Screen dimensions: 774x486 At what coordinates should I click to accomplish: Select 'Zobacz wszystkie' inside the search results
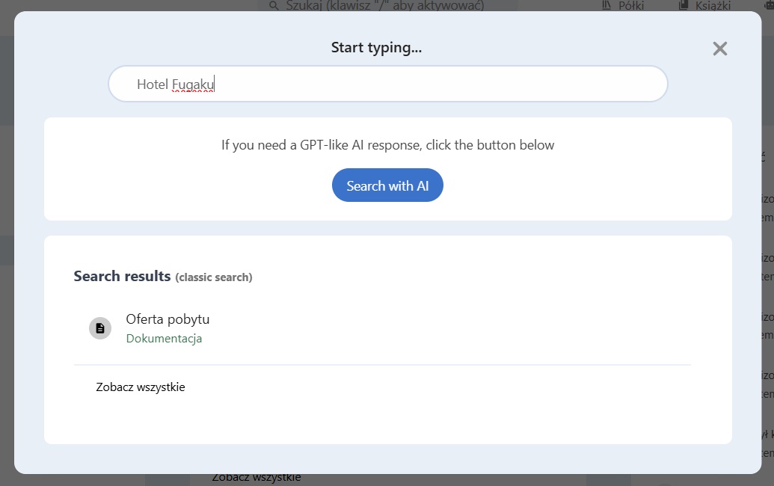tap(141, 387)
